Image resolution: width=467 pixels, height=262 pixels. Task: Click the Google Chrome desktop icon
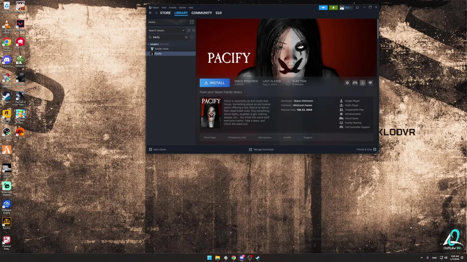[7, 45]
